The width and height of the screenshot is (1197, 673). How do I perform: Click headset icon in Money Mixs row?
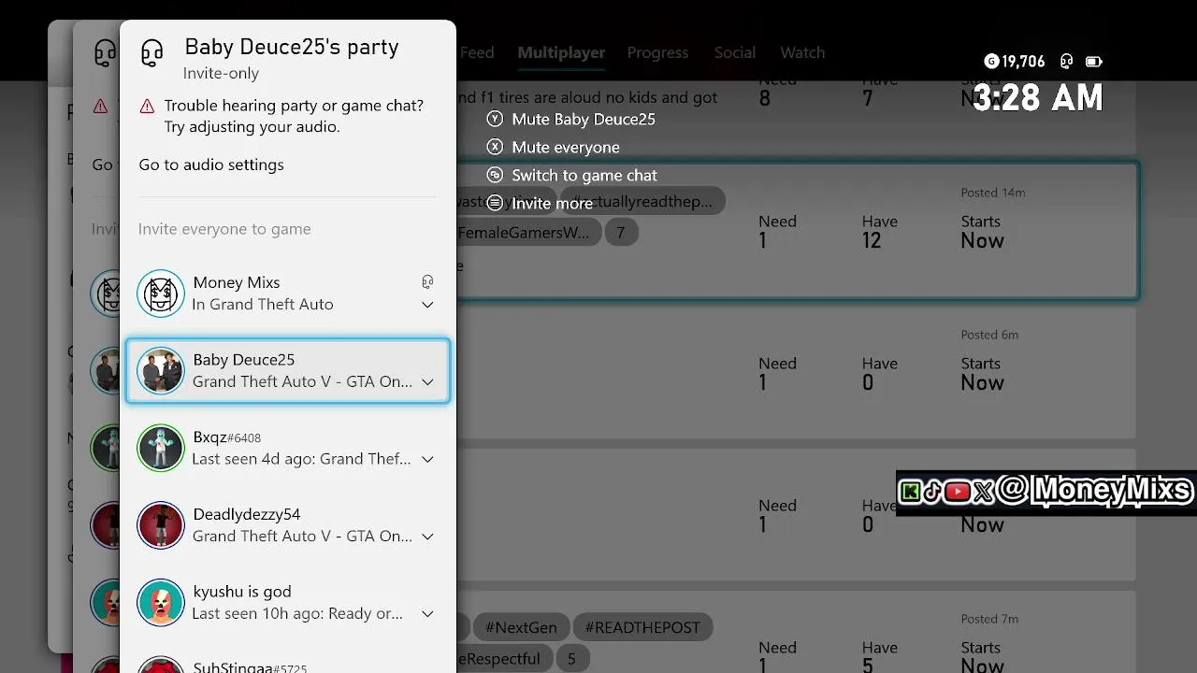point(427,281)
